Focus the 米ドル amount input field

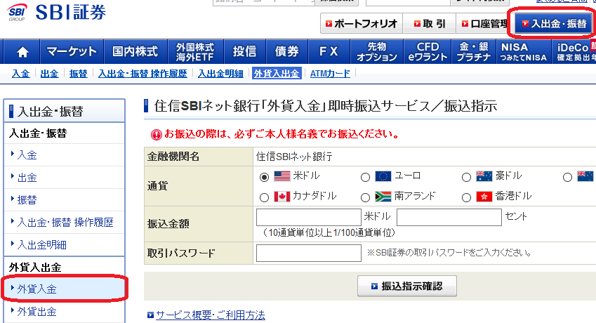click(x=309, y=218)
